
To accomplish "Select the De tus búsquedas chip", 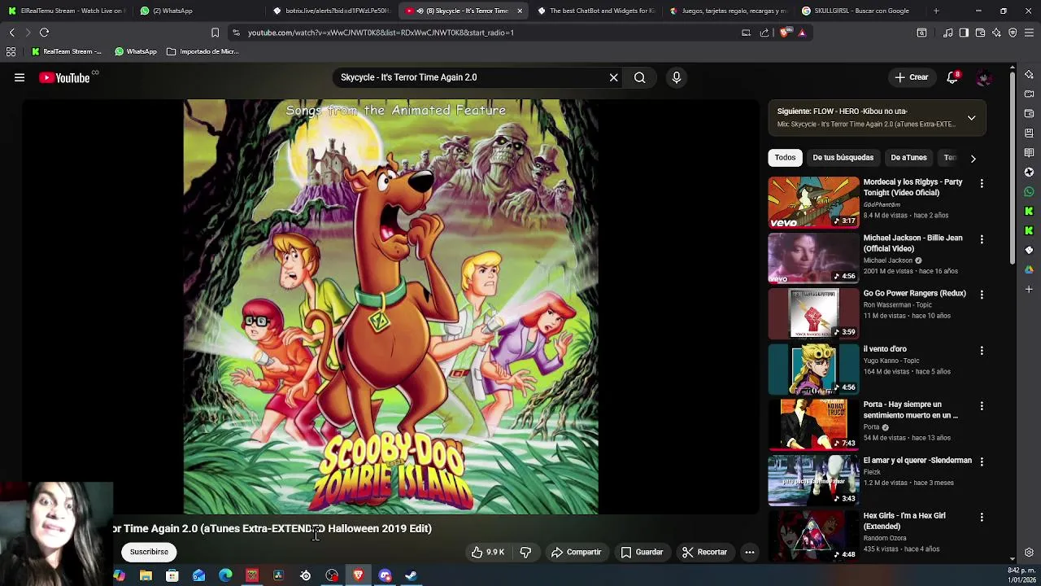I will [843, 158].
